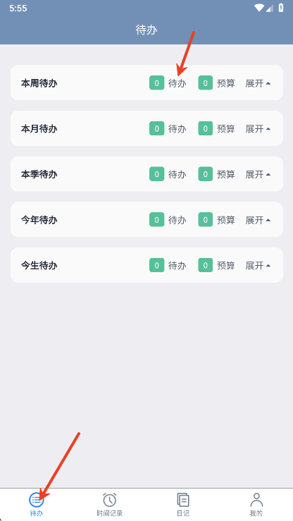
Task: Tap the 预算 label in 今年待办 row
Action: 225,220
